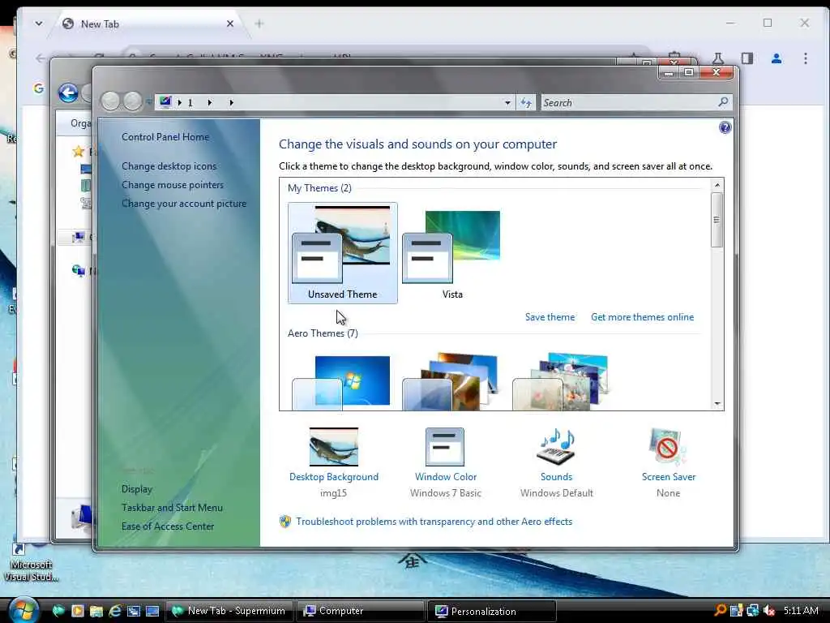
Task: Select the Unsaved Theme thumbnail
Action: click(x=343, y=253)
